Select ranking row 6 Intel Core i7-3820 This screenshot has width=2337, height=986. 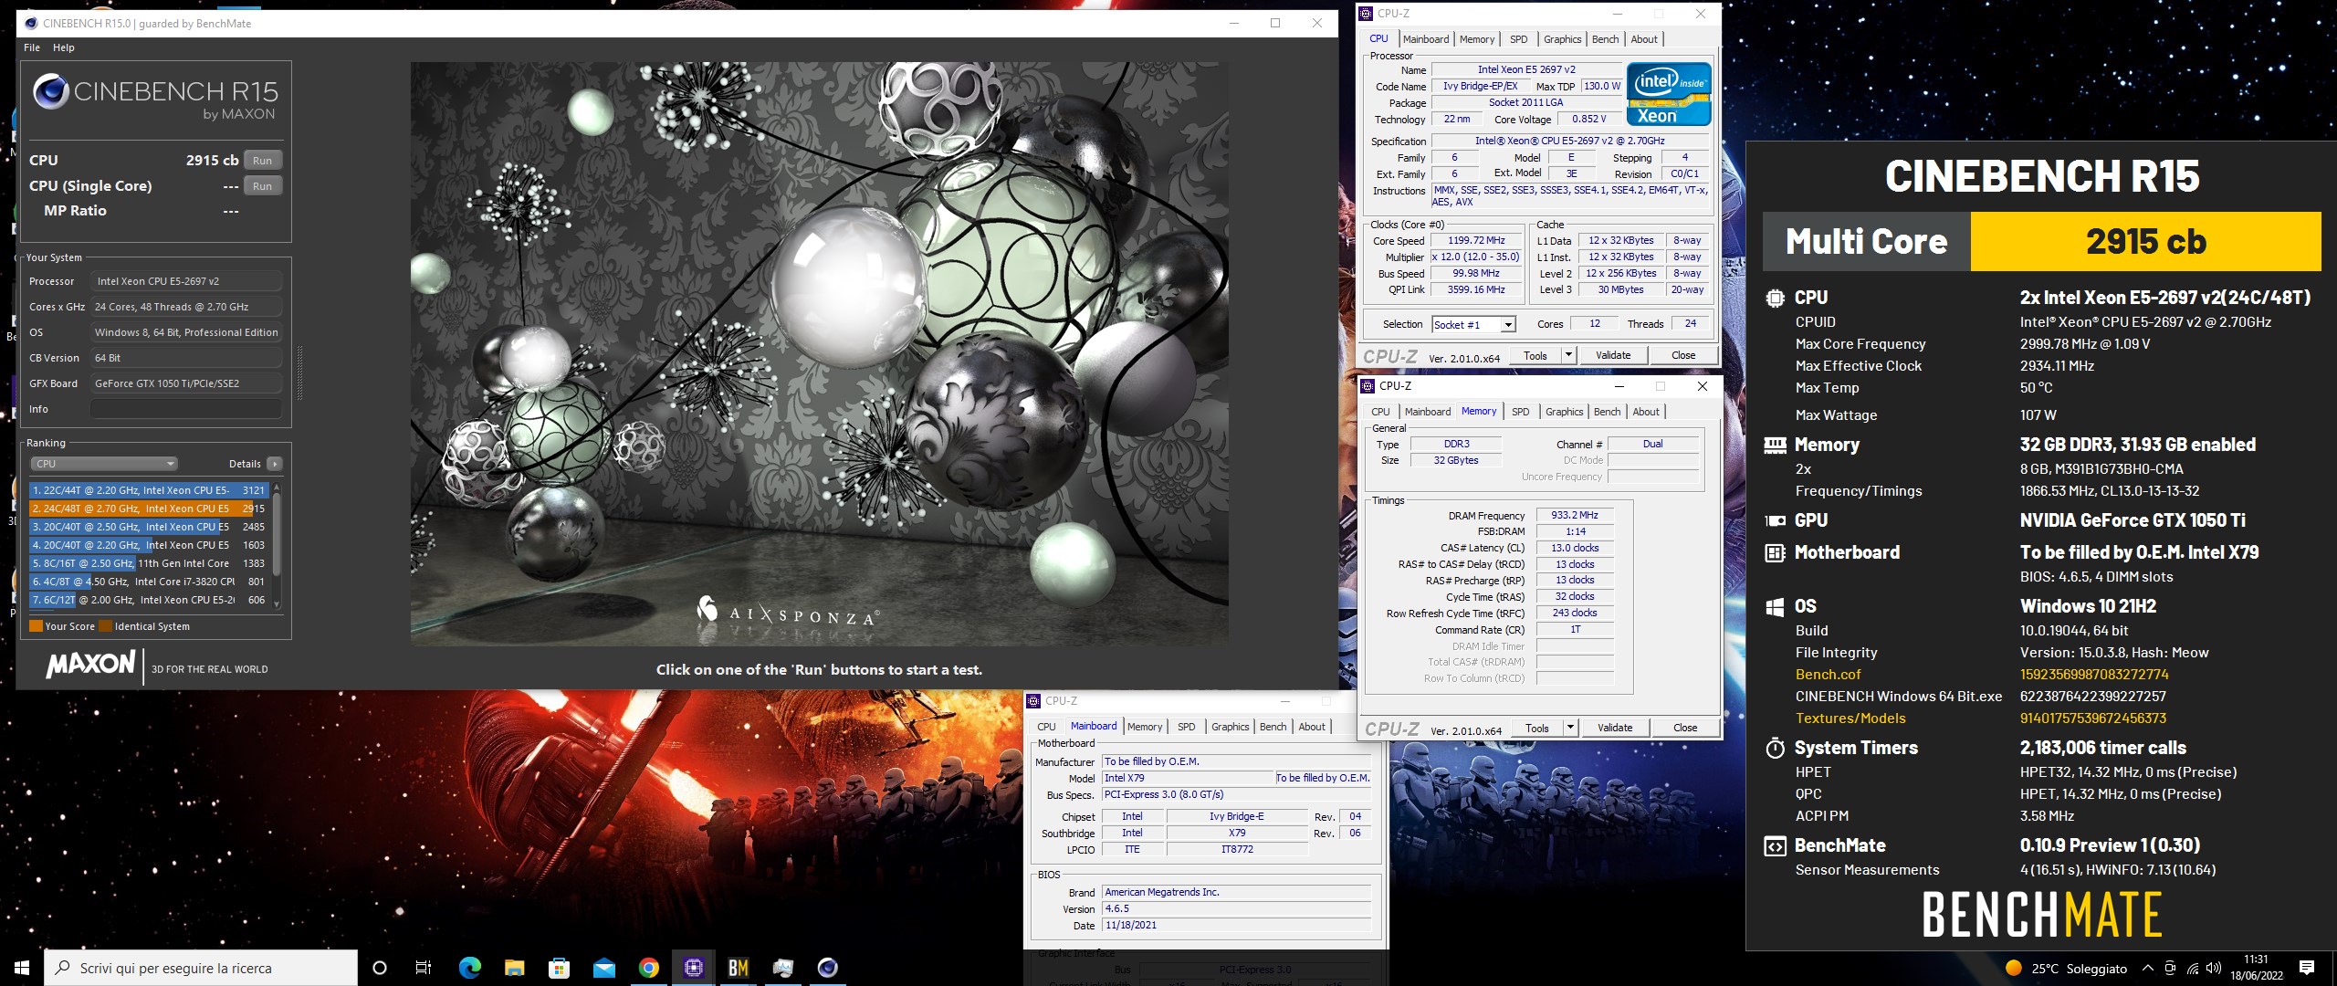[149, 582]
